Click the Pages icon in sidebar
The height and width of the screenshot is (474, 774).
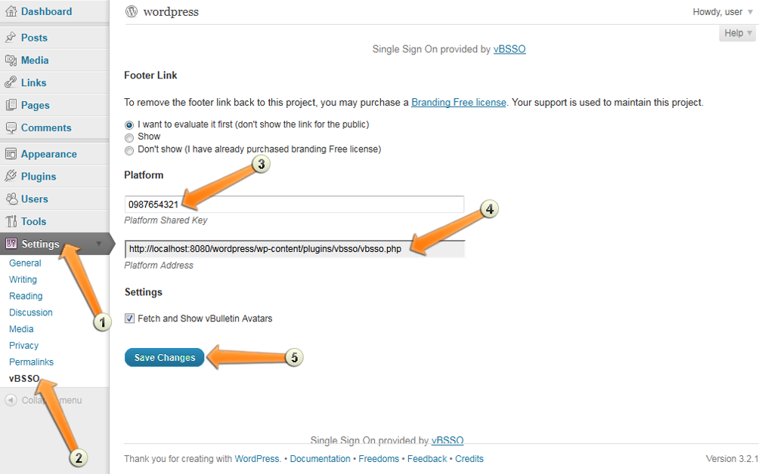pos(11,105)
